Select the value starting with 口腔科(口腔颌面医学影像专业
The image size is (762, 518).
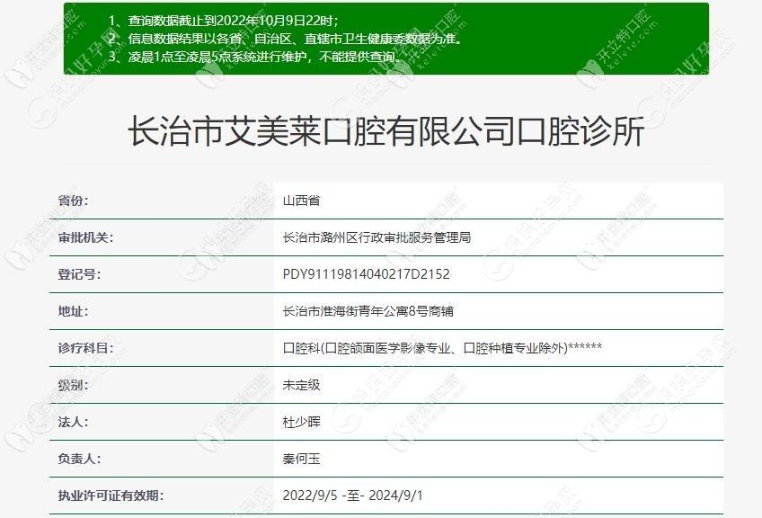[442, 348]
